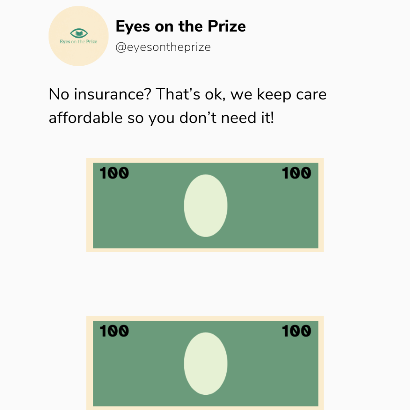Click the top bill's right 100 numeral

pyautogui.click(x=297, y=173)
